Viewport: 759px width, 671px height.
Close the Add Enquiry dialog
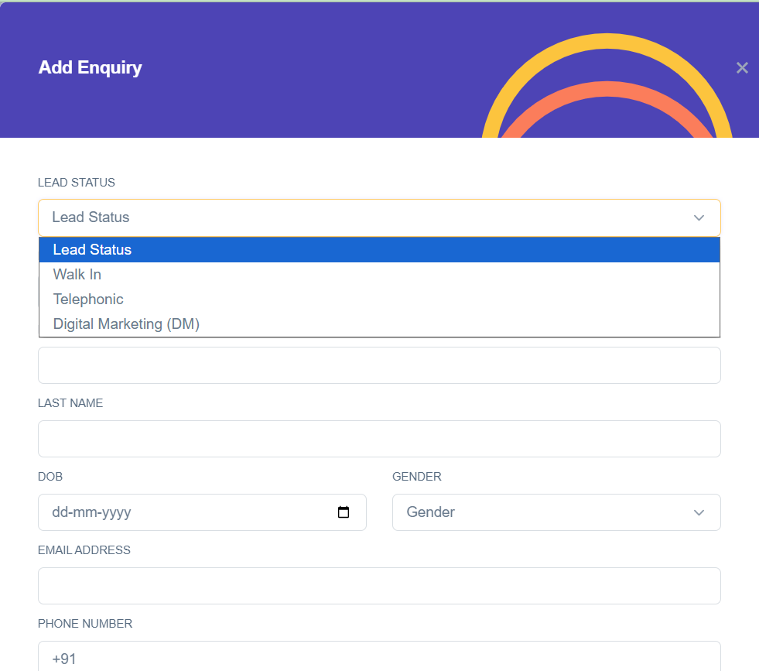742,68
